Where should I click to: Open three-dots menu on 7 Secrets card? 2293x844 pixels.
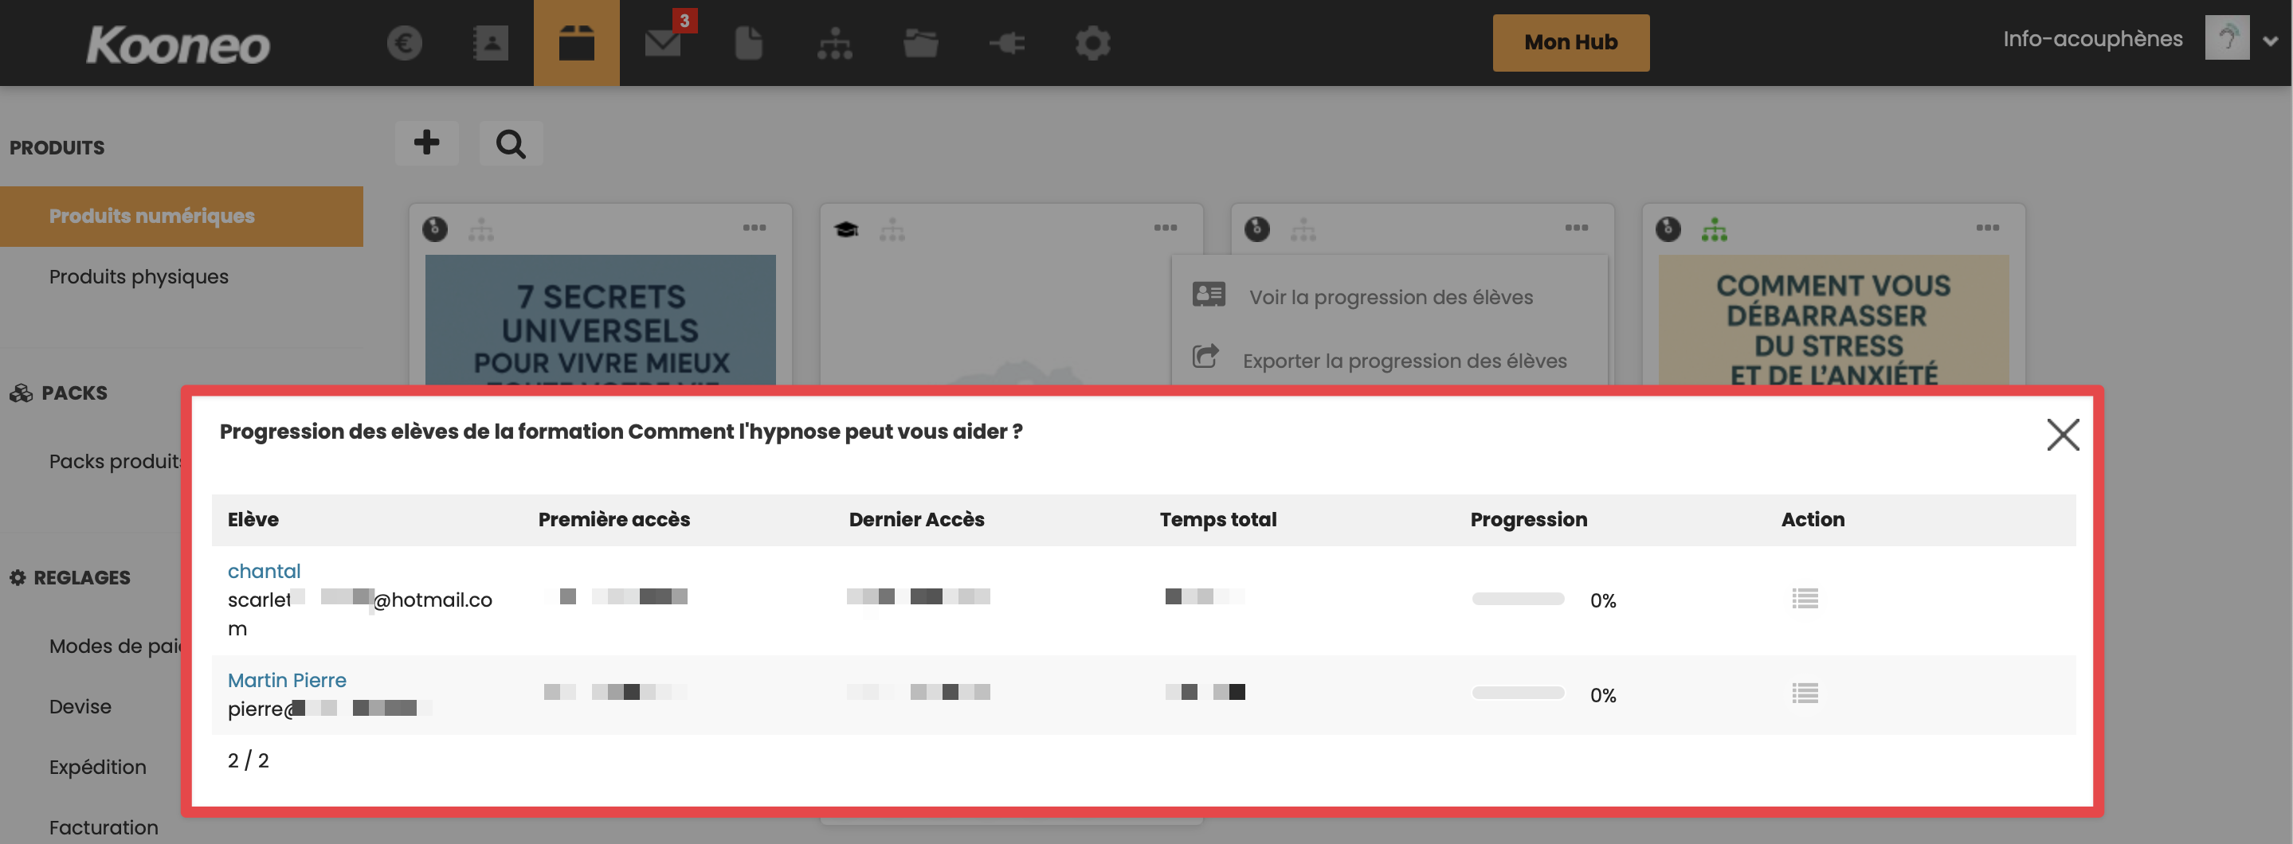click(x=754, y=228)
